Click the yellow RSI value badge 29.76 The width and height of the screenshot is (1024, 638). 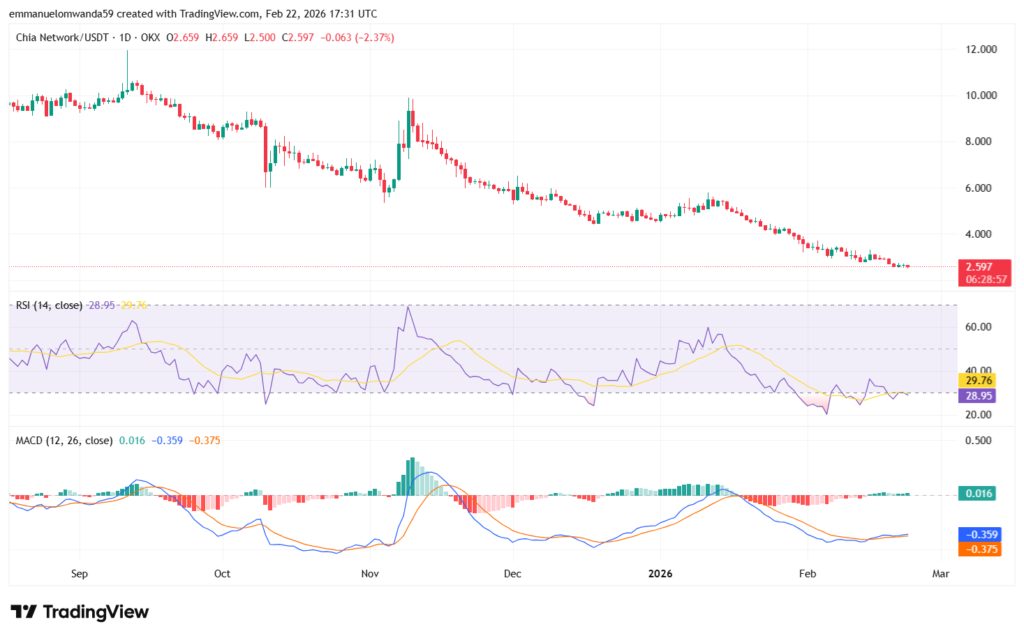click(979, 381)
